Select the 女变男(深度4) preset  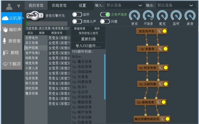[59, 58]
